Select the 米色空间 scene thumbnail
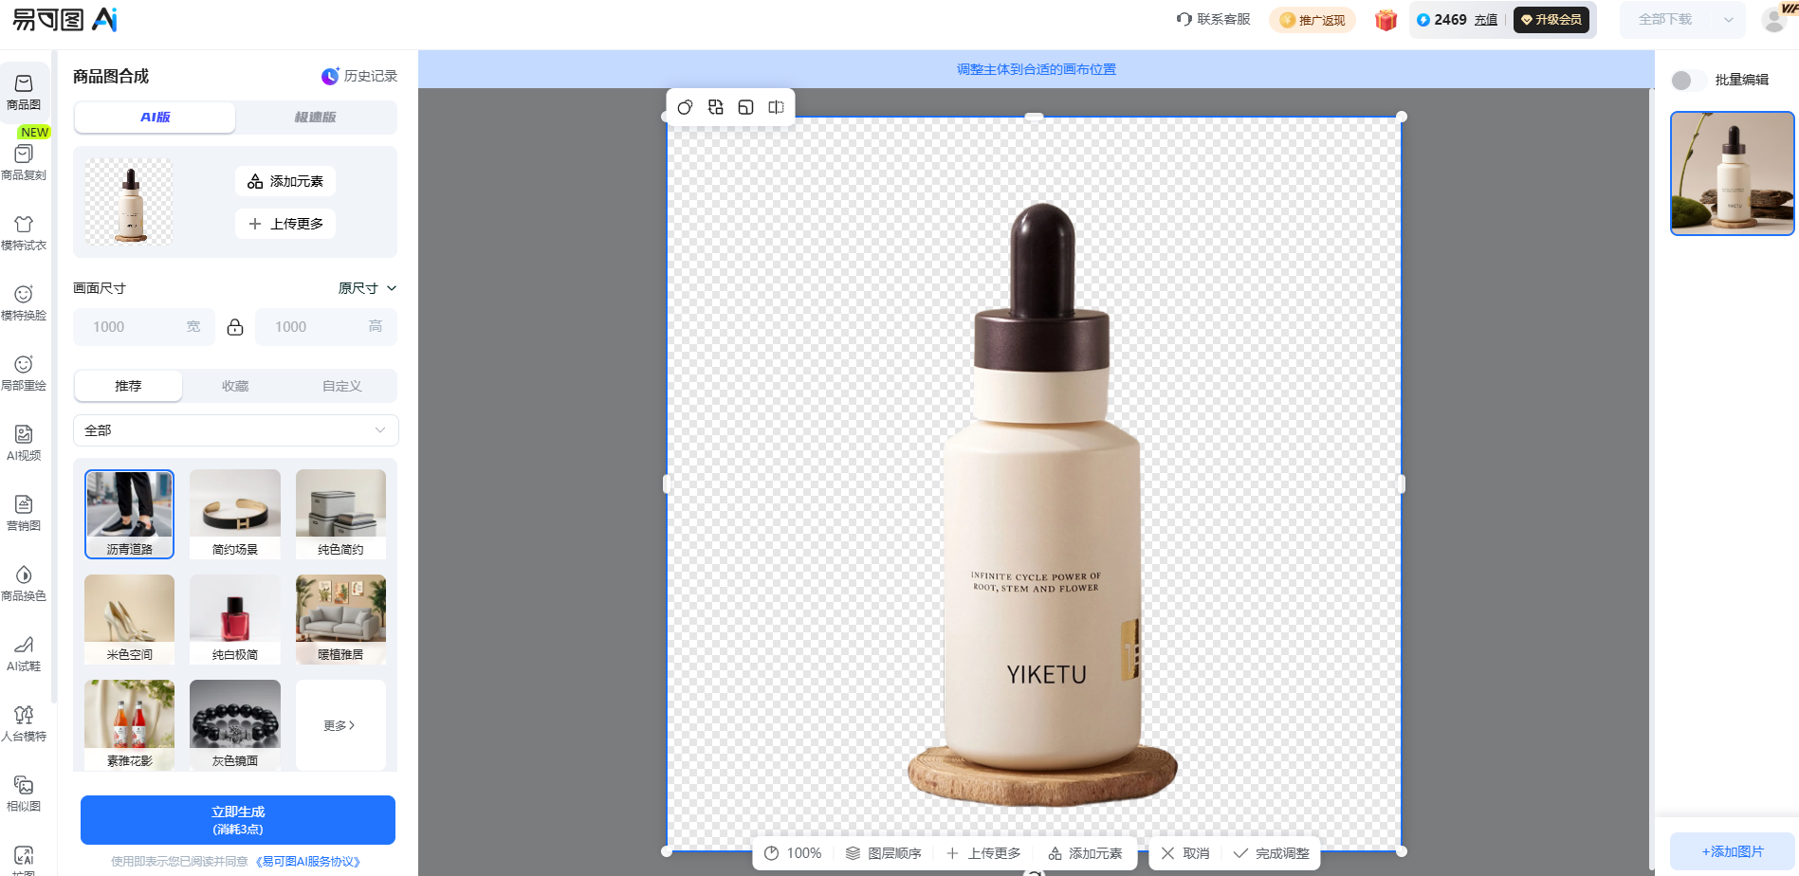The height and width of the screenshot is (876, 1799). click(x=129, y=619)
